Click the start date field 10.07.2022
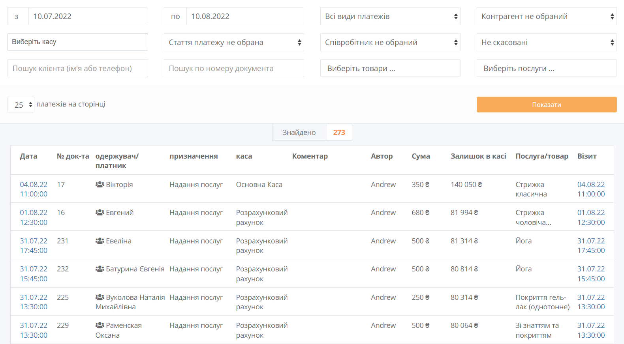 click(x=88, y=17)
